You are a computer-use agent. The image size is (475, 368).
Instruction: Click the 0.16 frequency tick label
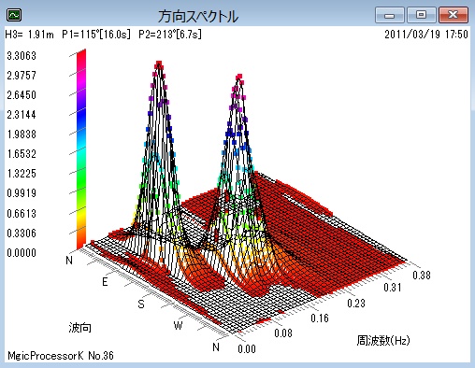point(320,318)
